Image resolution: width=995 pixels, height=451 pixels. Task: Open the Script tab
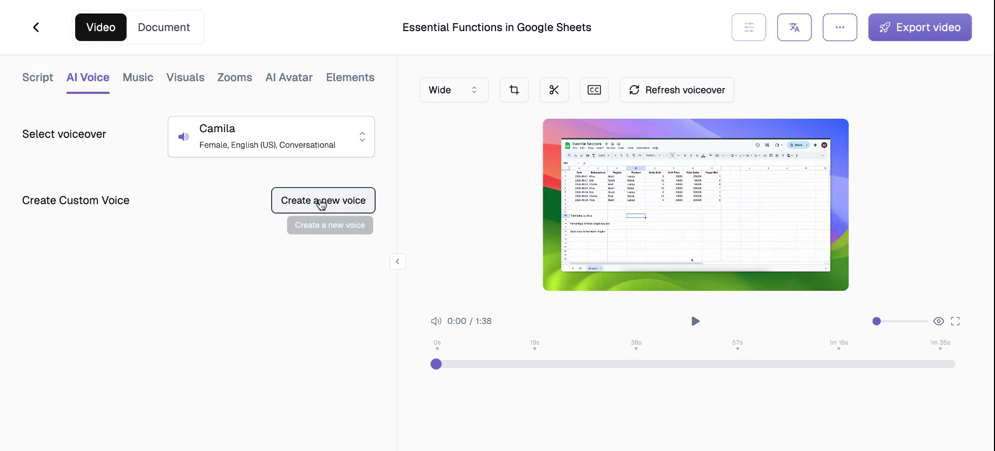(x=38, y=77)
